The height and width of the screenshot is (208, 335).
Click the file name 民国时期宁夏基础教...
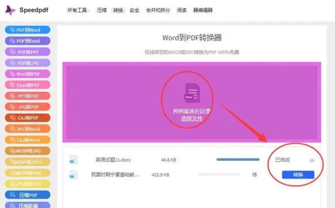pyautogui.click(x=115, y=174)
